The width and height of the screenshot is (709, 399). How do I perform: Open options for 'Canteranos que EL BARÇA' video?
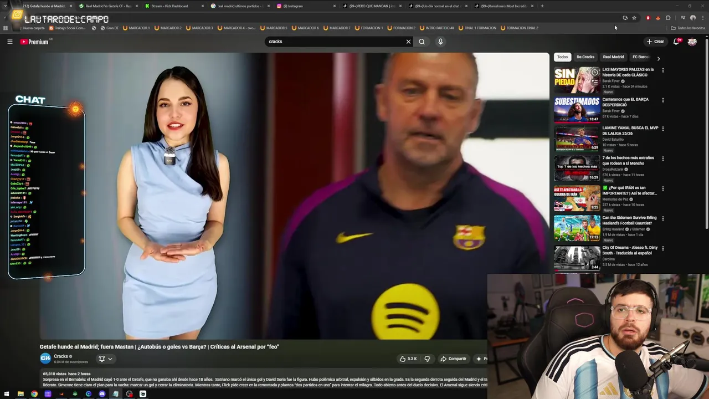[x=662, y=100]
